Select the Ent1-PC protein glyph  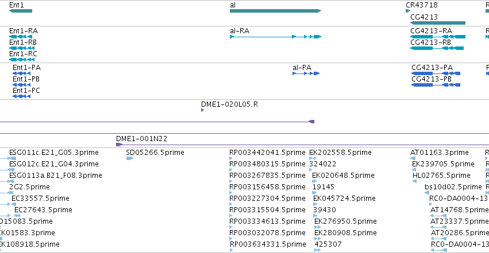(x=21, y=96)
